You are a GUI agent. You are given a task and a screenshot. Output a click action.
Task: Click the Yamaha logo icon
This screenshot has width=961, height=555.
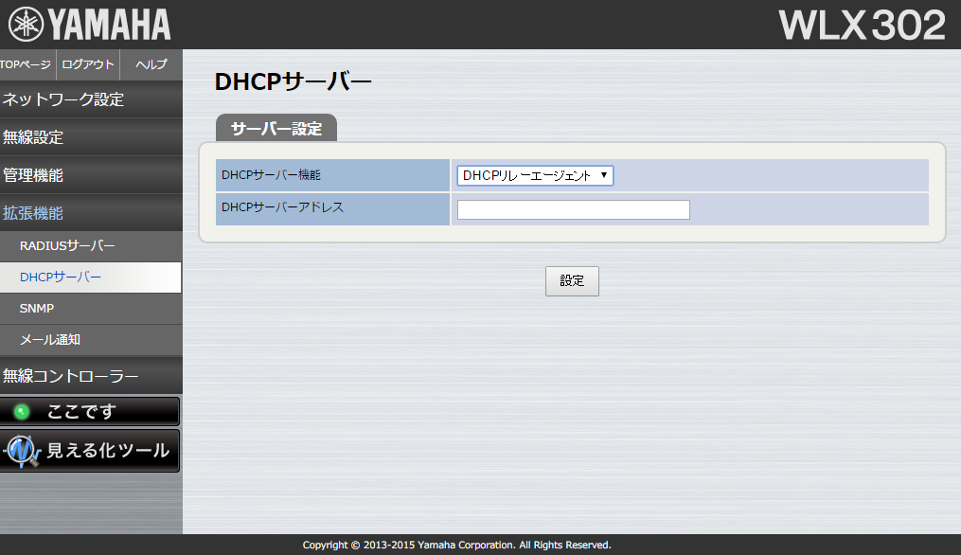(27, 24)
